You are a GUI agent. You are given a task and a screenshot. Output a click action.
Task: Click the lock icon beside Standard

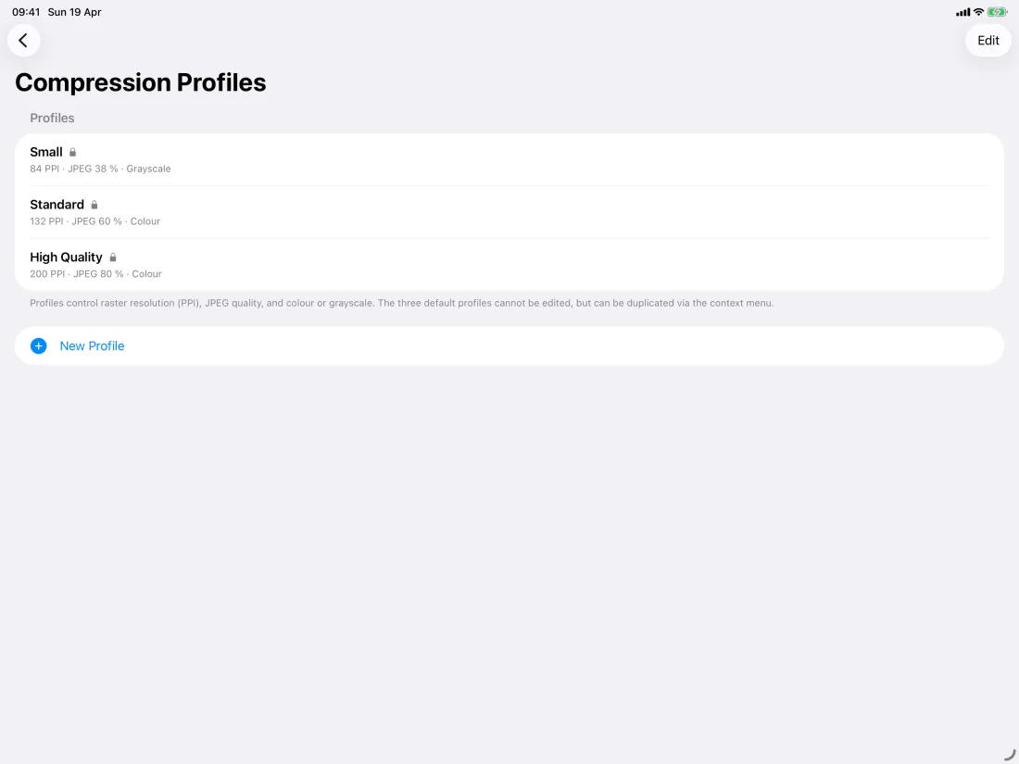click(94, 205)
